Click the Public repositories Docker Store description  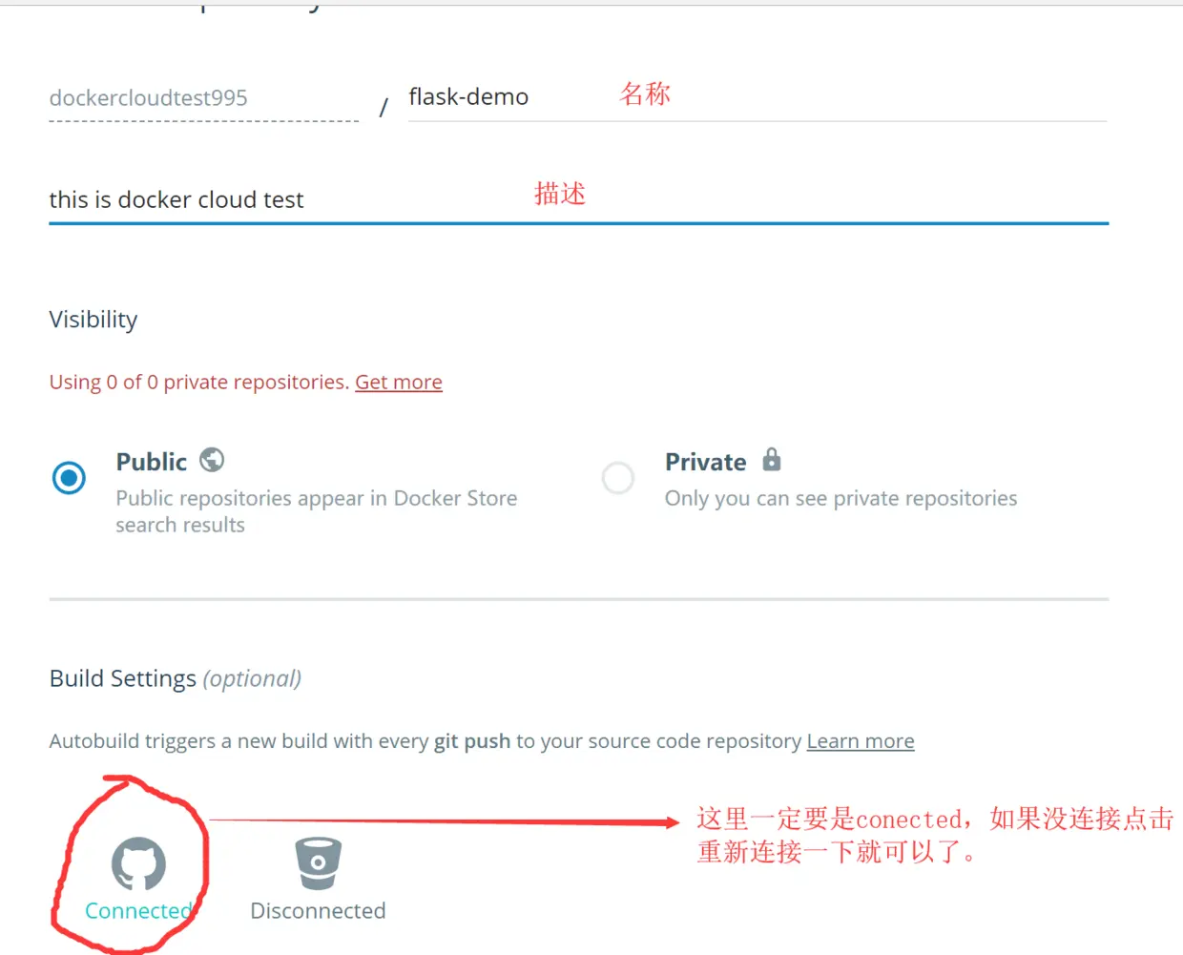click(x=317, y=511)
